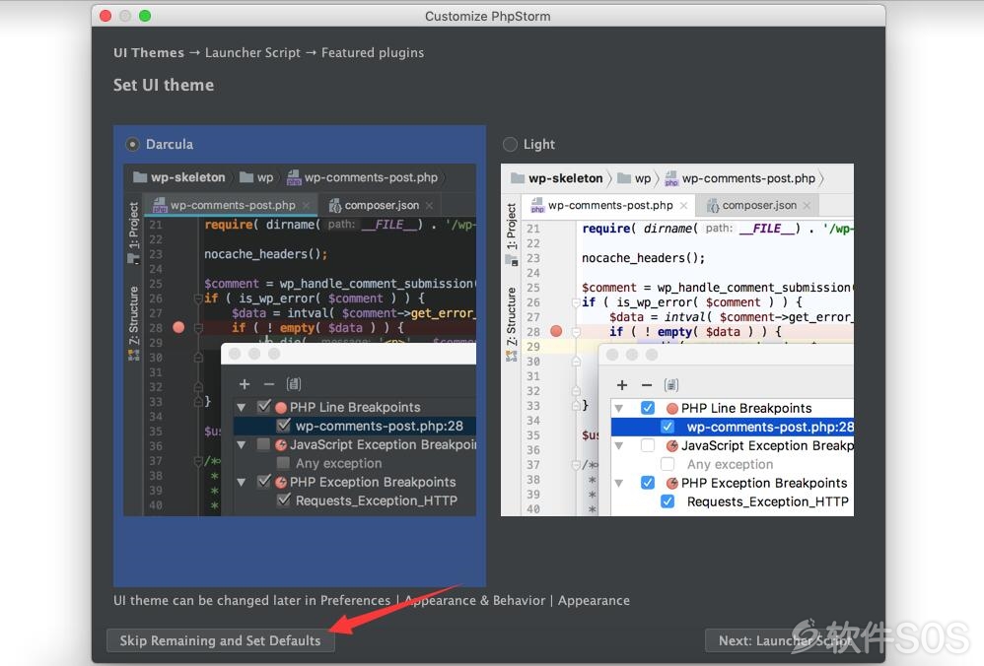The height and width of the screenshot is (666, 984).
Task: Click PHP Line Breakpoints red icon in Light preview
Action: point(672,409)
